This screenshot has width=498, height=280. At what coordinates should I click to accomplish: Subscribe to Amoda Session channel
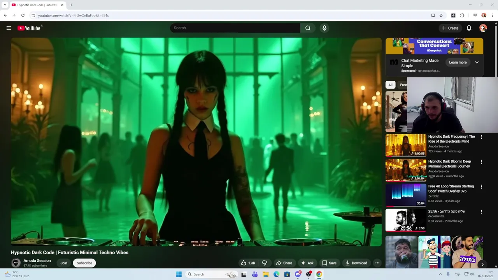click(84, 263)
